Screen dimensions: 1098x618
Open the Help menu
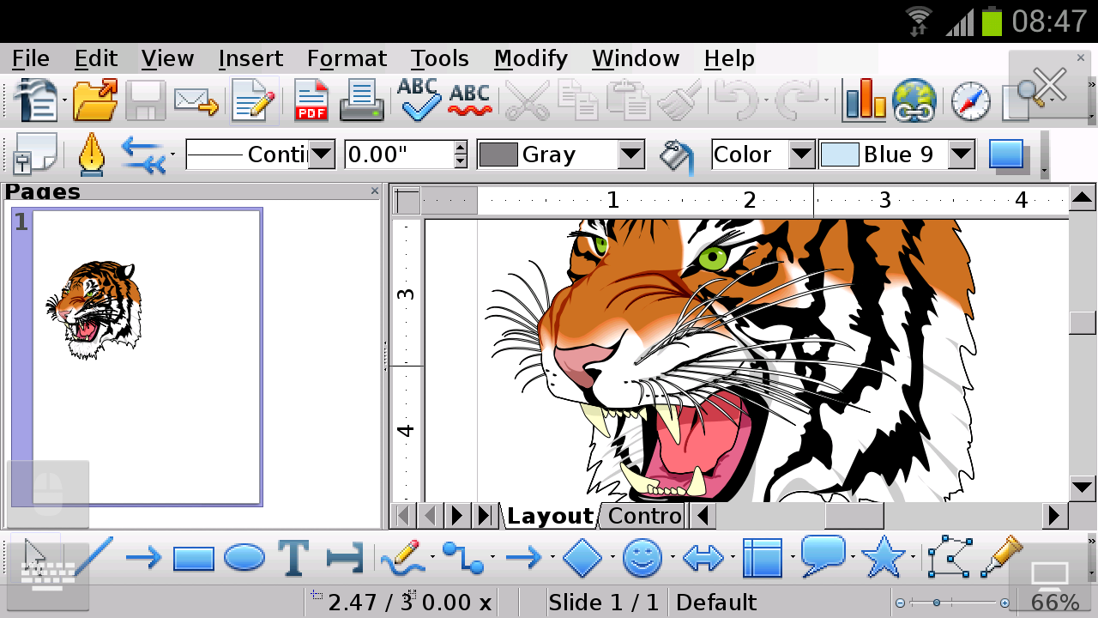click(x=729, y=58)
